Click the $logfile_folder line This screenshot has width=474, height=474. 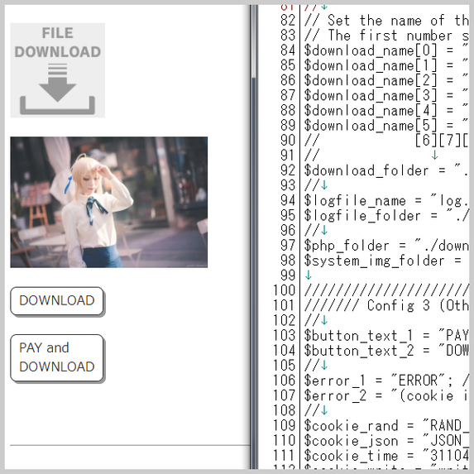[x=386, y=216]
